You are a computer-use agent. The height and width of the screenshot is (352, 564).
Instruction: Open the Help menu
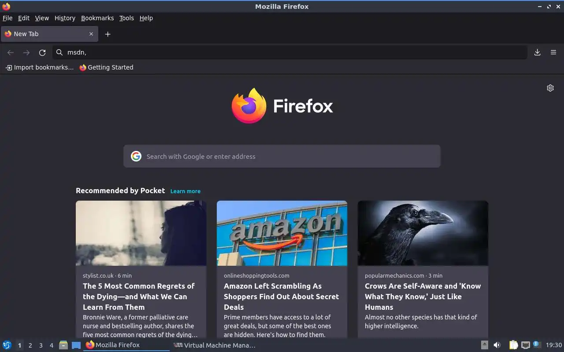[146, 18]
